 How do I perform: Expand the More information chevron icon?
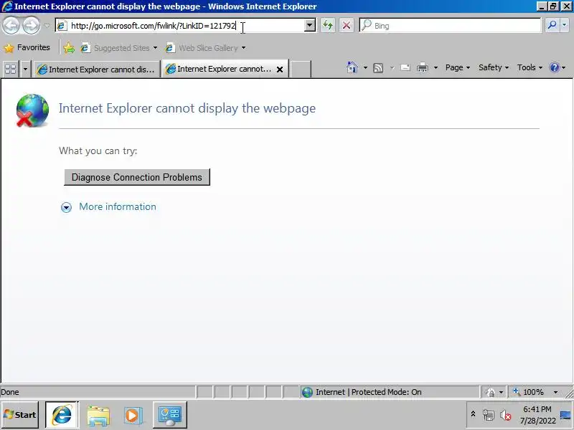point(66,208)
